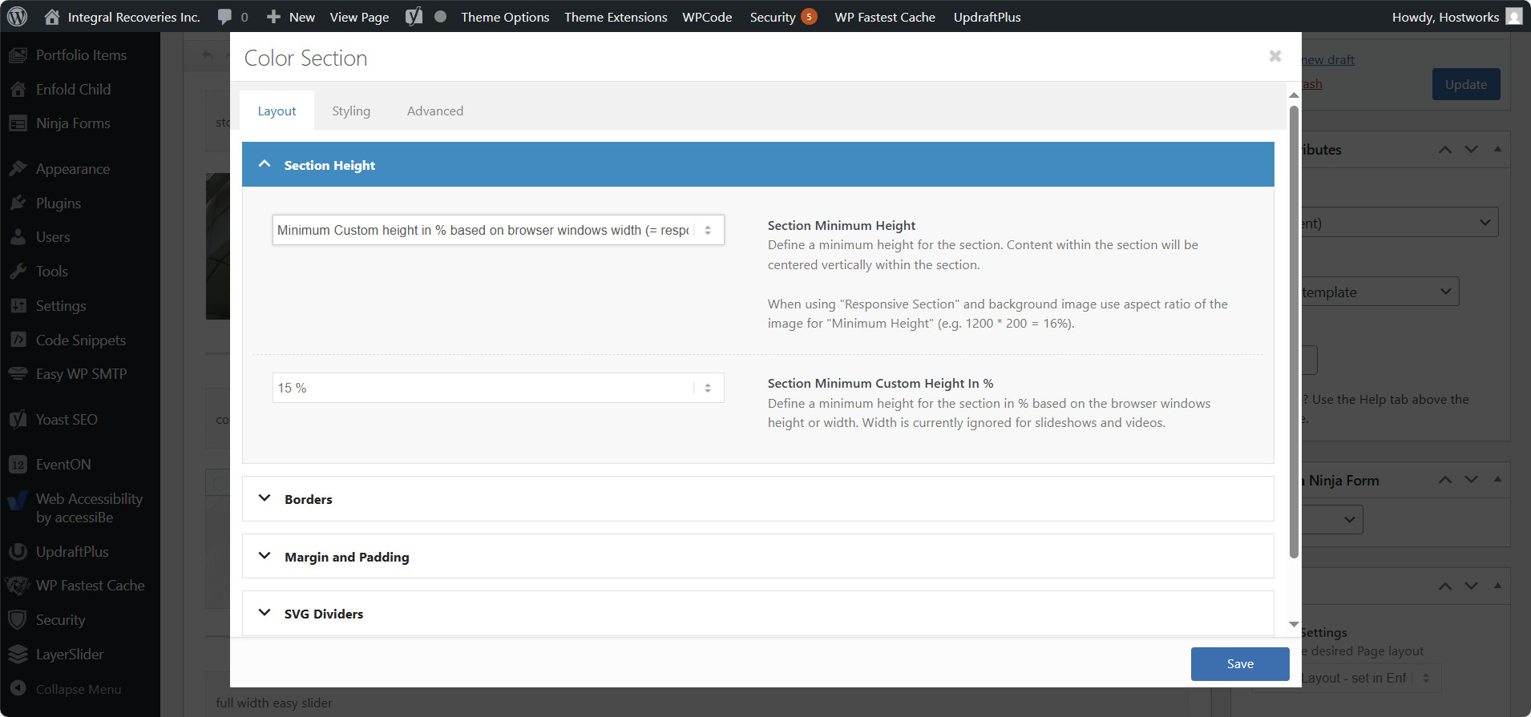Open the Yoast SEO icon in admin bar
The height and width of the screenshot is (717, 1531).
[x=414, y=17]
